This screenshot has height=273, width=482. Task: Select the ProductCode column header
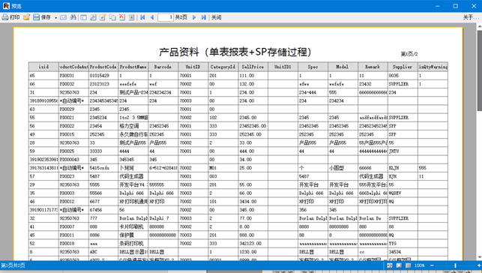pyautogui.click(x=103, y=67)
